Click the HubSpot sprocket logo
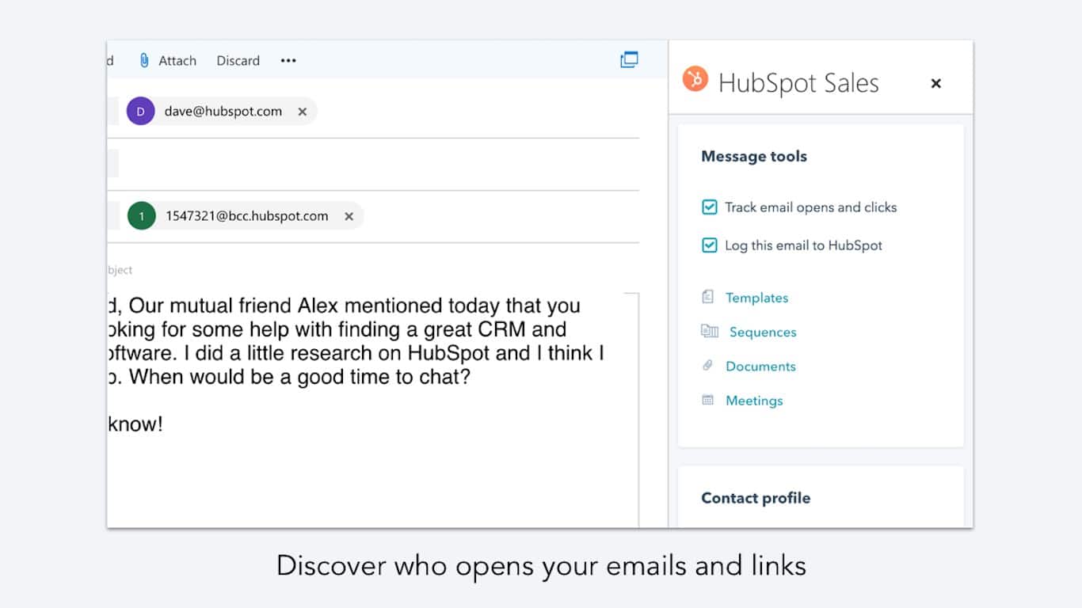 (x=695, y=78)
